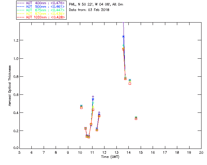Click the purple plus marker near 0.58
The height and width of the screenshot is (165, 207).
(x=93, y=97)
